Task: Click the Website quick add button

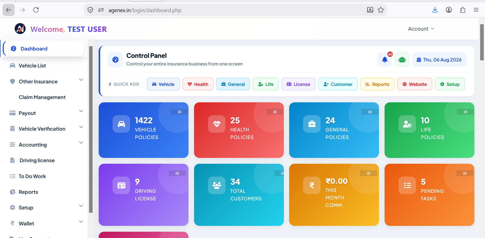Action: click(415, 84)
